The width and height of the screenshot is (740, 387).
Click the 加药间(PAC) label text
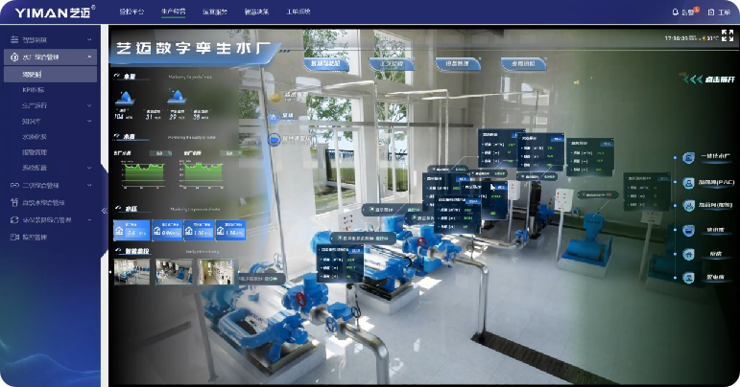point(716,182)
